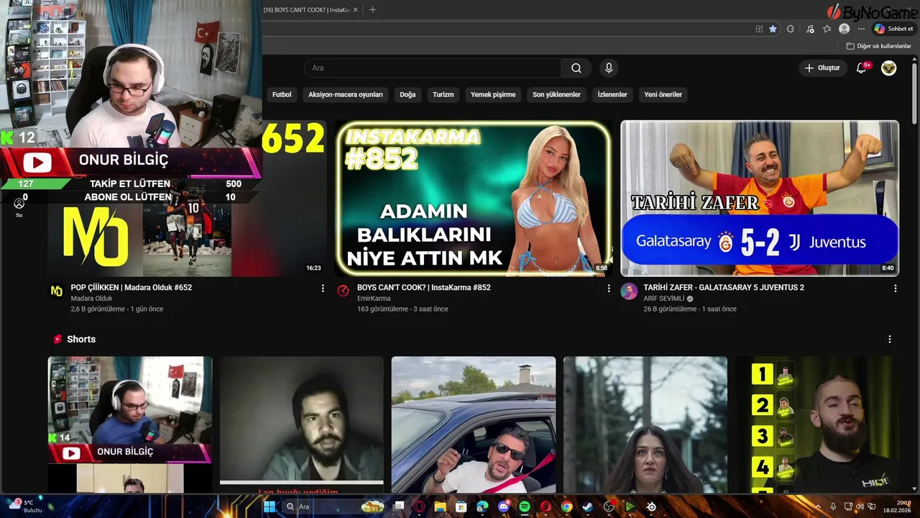Select the Turizm filter chip
This screenshot has width=920, height=518.
pyautogui.click(x=443, y=94)
